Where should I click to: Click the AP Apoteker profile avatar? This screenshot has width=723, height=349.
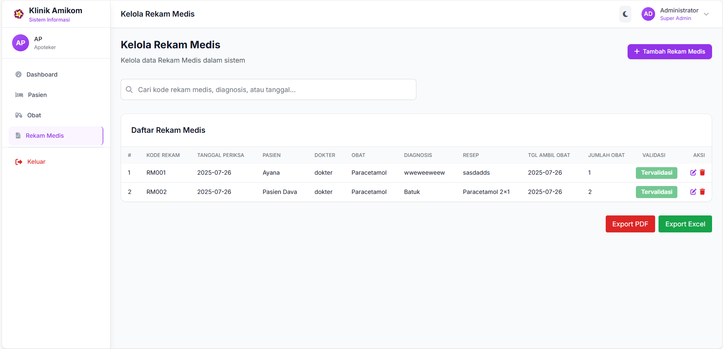[x=20, y=43]
